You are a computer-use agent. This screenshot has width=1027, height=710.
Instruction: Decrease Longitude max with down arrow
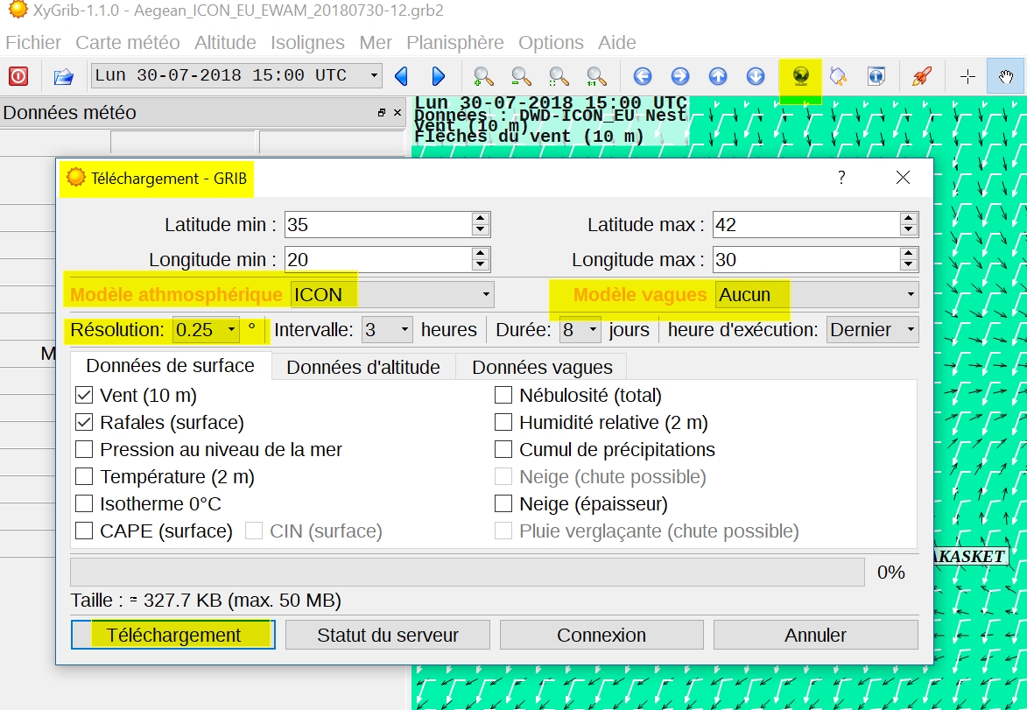[908, 265]
